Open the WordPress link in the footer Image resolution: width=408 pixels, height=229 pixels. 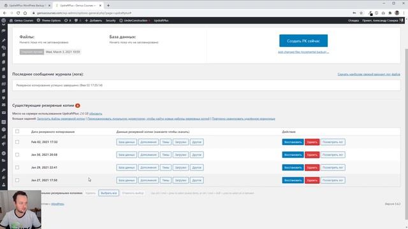(x=57, y=204)
